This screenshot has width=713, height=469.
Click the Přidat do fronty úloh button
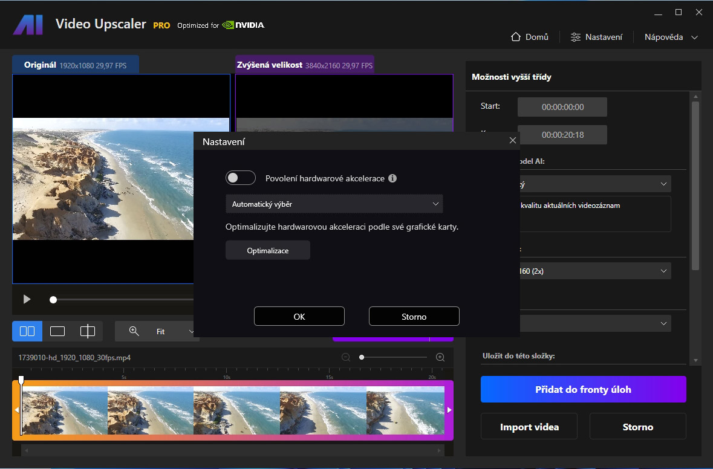point(583,389)
